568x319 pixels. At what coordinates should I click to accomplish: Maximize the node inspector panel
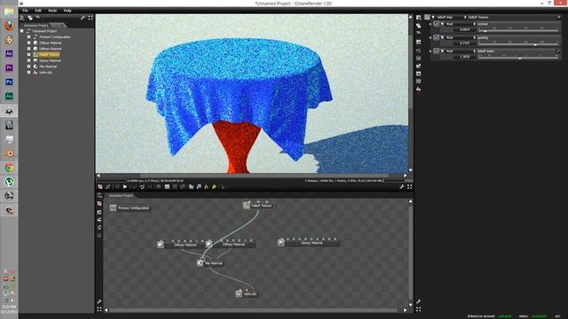tap(418, 309)
